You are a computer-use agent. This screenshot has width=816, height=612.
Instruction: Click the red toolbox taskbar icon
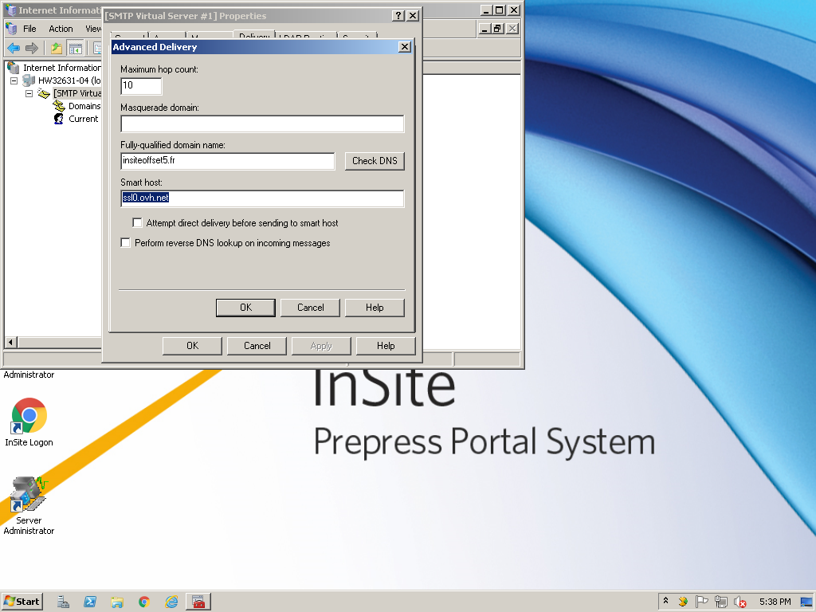[198, 602]
